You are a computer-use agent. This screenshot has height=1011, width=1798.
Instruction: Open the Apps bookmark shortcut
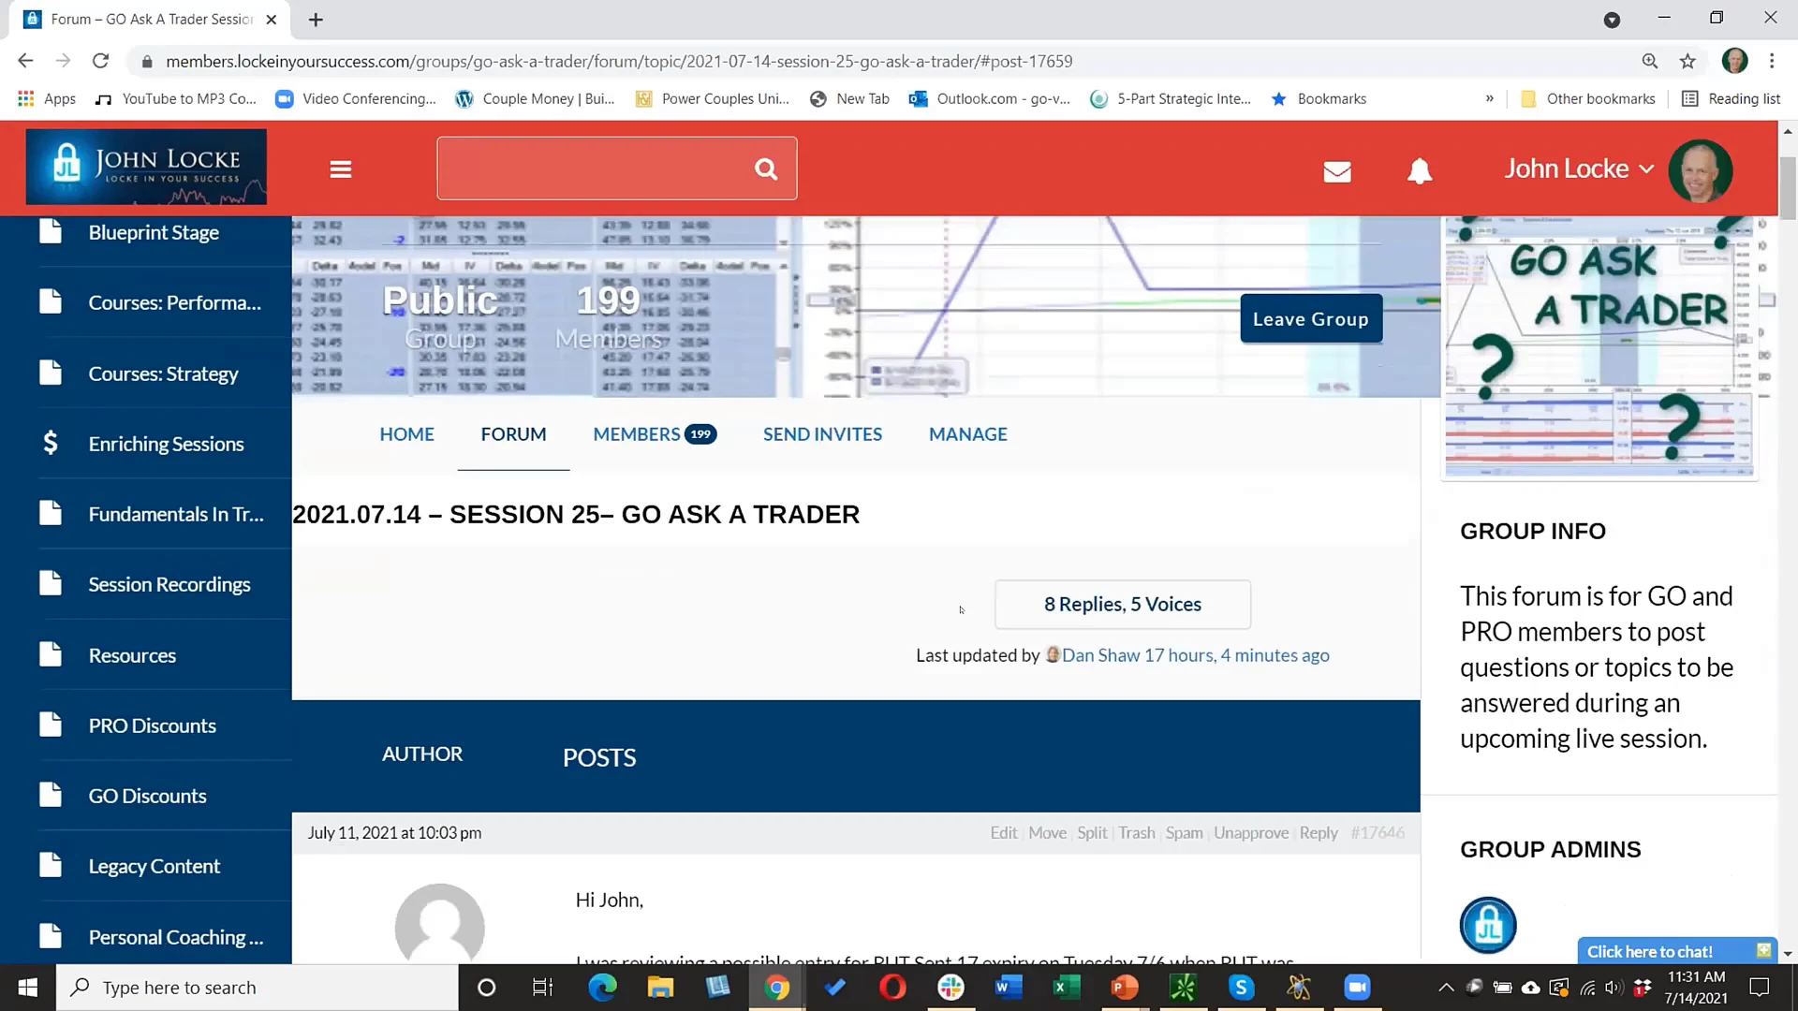click(47, 98)
